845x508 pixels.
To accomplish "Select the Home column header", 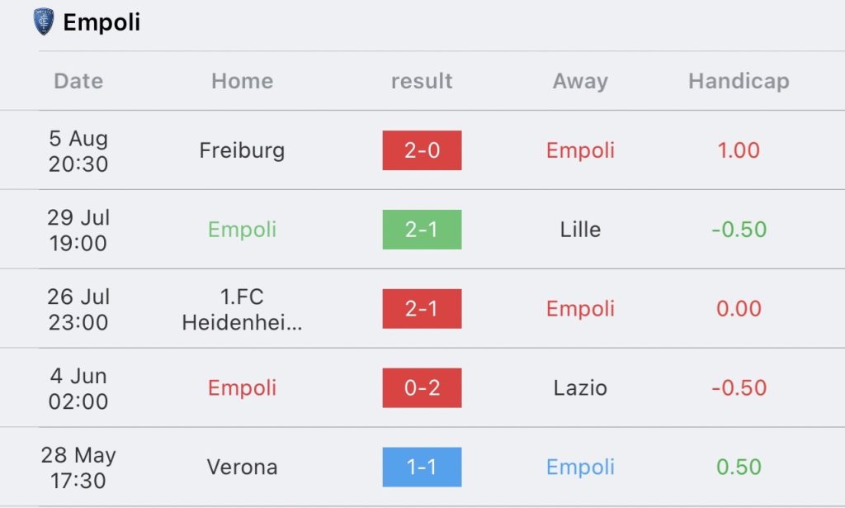I will point(242,81).
